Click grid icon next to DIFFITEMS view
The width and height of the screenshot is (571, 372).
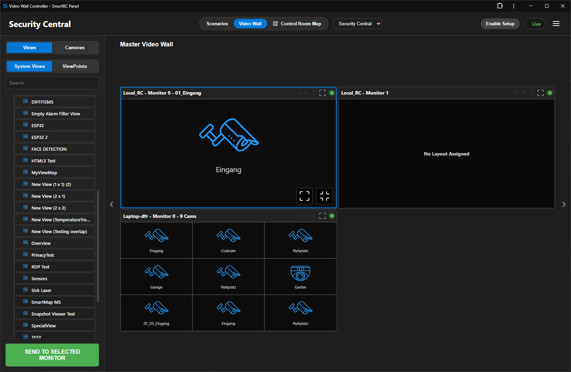click(x=26, y=101)
